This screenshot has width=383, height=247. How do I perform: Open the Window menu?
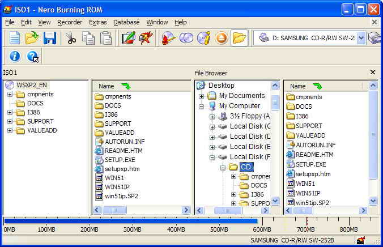(157, 22)
